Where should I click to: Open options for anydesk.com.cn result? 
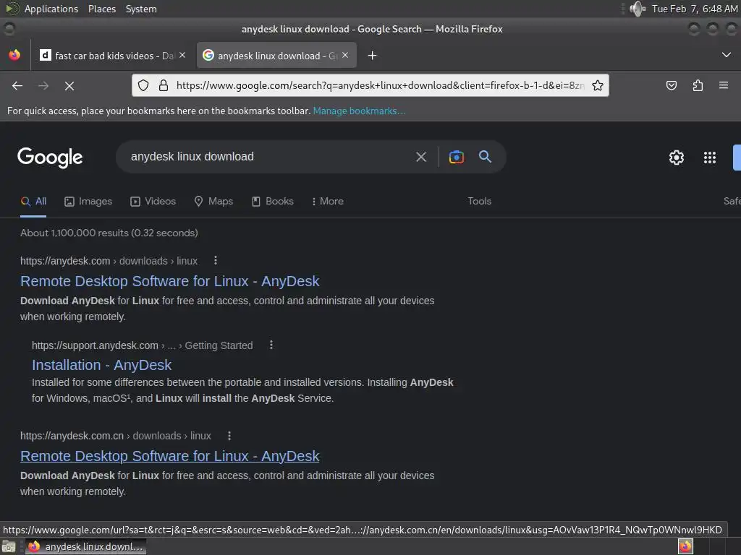click(229, 436)
